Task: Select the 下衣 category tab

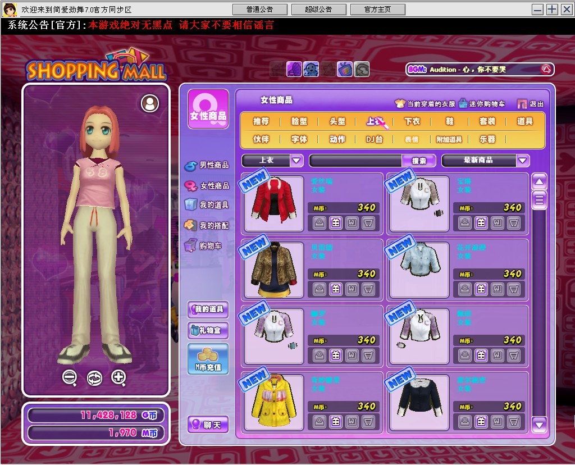Action: [x=412, y=121]
